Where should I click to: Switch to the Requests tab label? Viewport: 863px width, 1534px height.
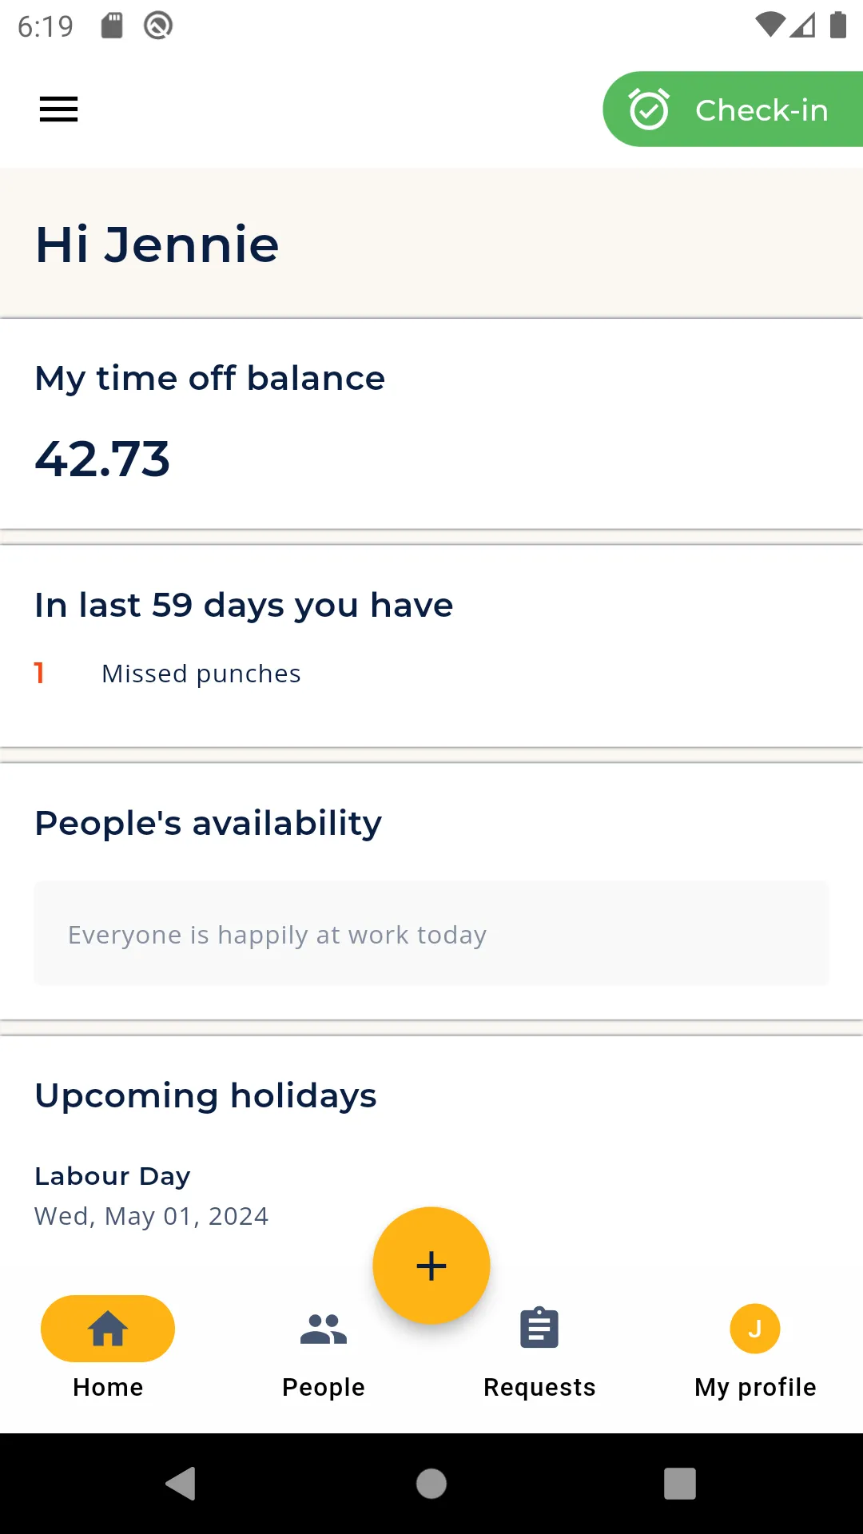(539, 1388)
